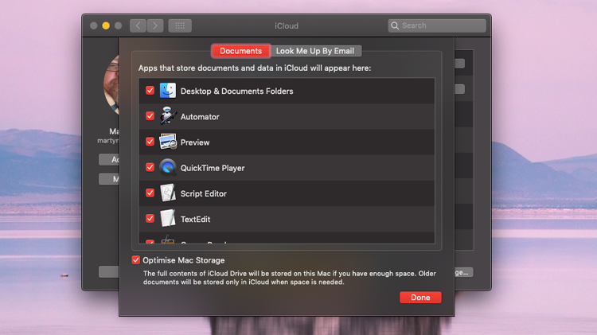Click the yellow minimize button of iCloud window
Image resolution: width=597 pixels, height=335 pixels.
point(106,25)
